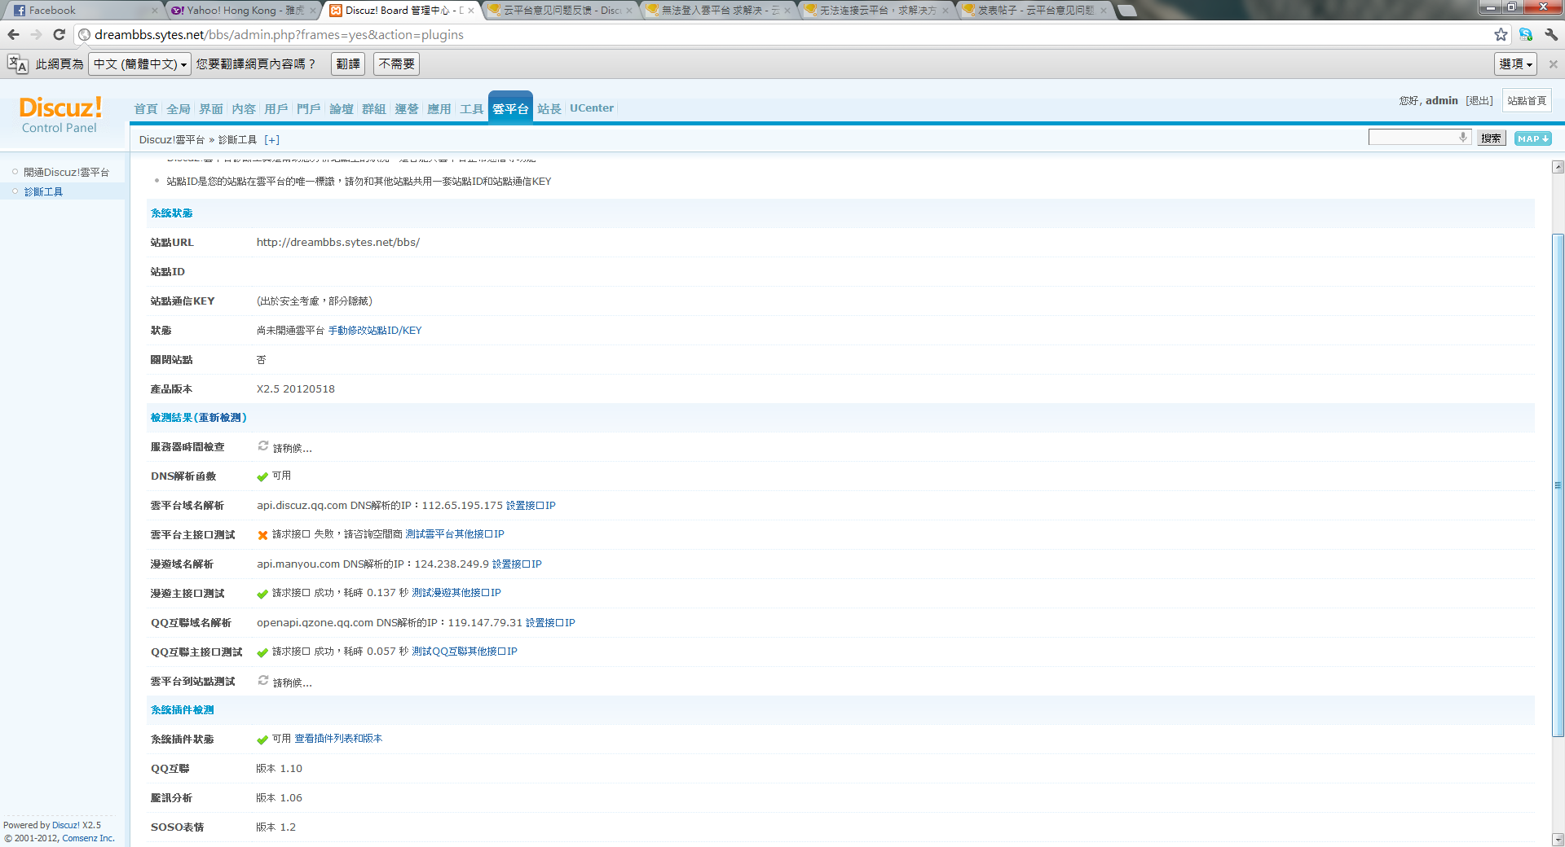Viewport: 1565px width, 847px height.
Task: Open the 群組 admin menu
Action: [x=374, y=108]
